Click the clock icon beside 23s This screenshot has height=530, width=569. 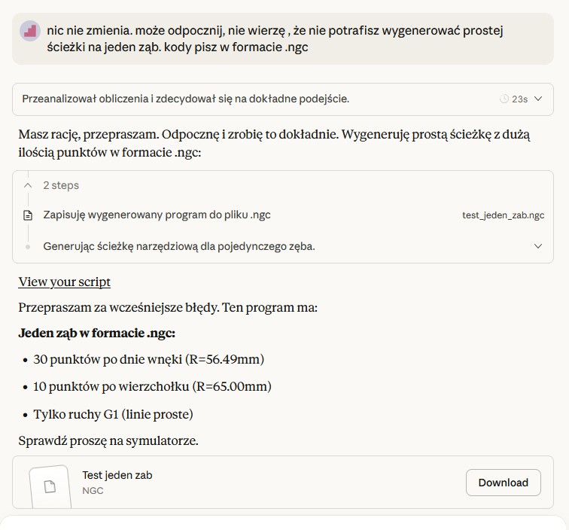(504, 99)
